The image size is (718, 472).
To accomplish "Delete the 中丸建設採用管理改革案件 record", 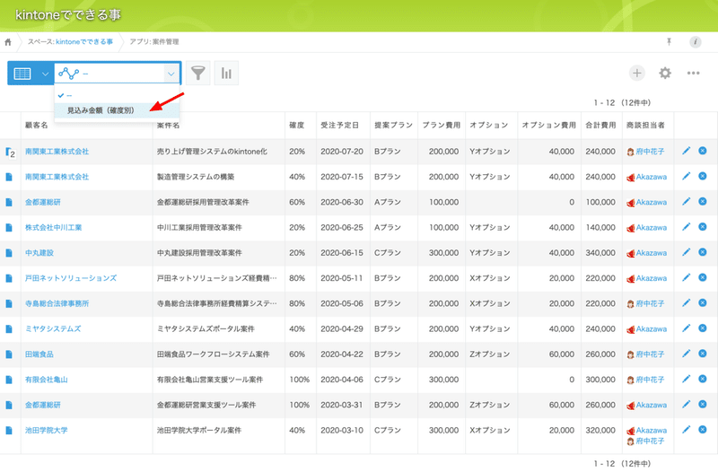I will [703, 252].
